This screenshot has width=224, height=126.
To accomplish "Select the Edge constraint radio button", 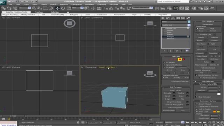I will [x=208, y=29].
